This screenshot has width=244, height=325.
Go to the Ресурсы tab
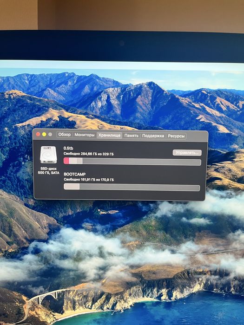[x=176, y=136]
